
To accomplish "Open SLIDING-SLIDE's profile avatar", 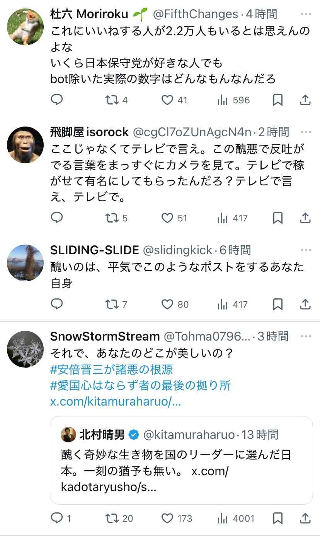I will pyautogui.click(x=26, y=263).
